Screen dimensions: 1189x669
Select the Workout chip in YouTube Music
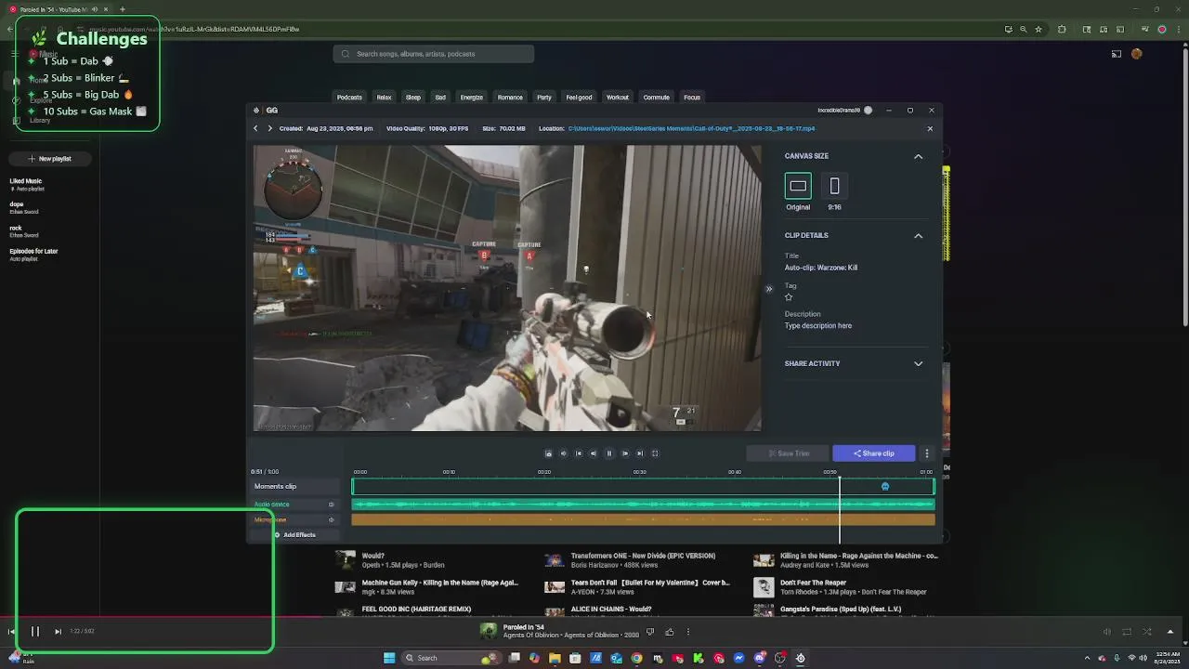(618, 97)
